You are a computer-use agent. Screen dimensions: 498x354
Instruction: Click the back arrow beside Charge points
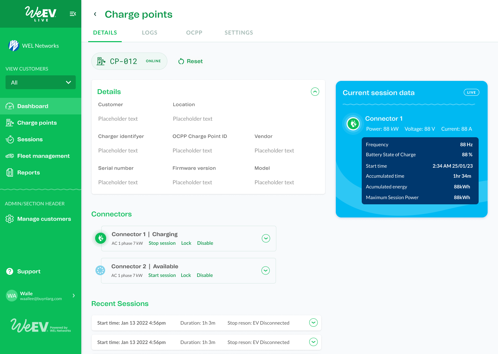click(x=95, y=14)
